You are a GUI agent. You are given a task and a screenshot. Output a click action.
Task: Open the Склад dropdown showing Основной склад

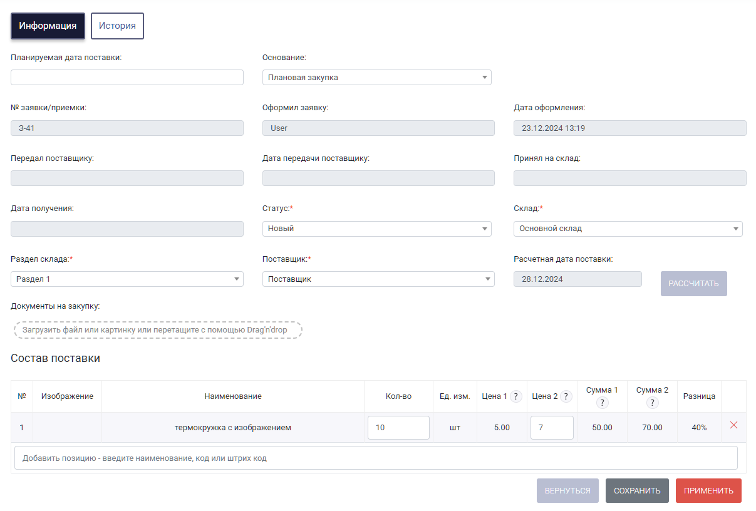[628, 229]
